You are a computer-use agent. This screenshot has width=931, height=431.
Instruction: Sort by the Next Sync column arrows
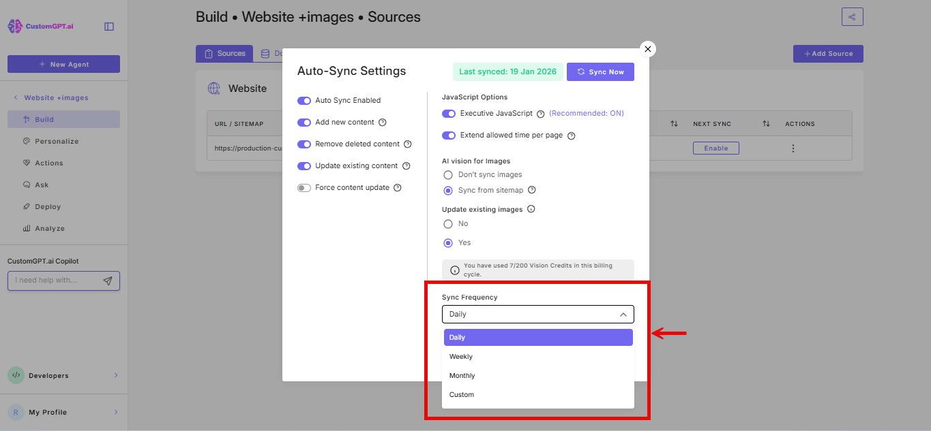point(766,124)
